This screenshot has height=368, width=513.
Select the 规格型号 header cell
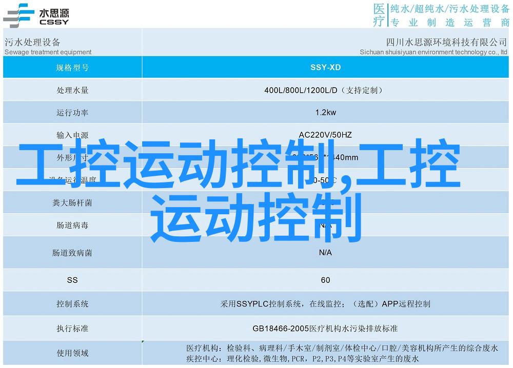click(72, 68)
